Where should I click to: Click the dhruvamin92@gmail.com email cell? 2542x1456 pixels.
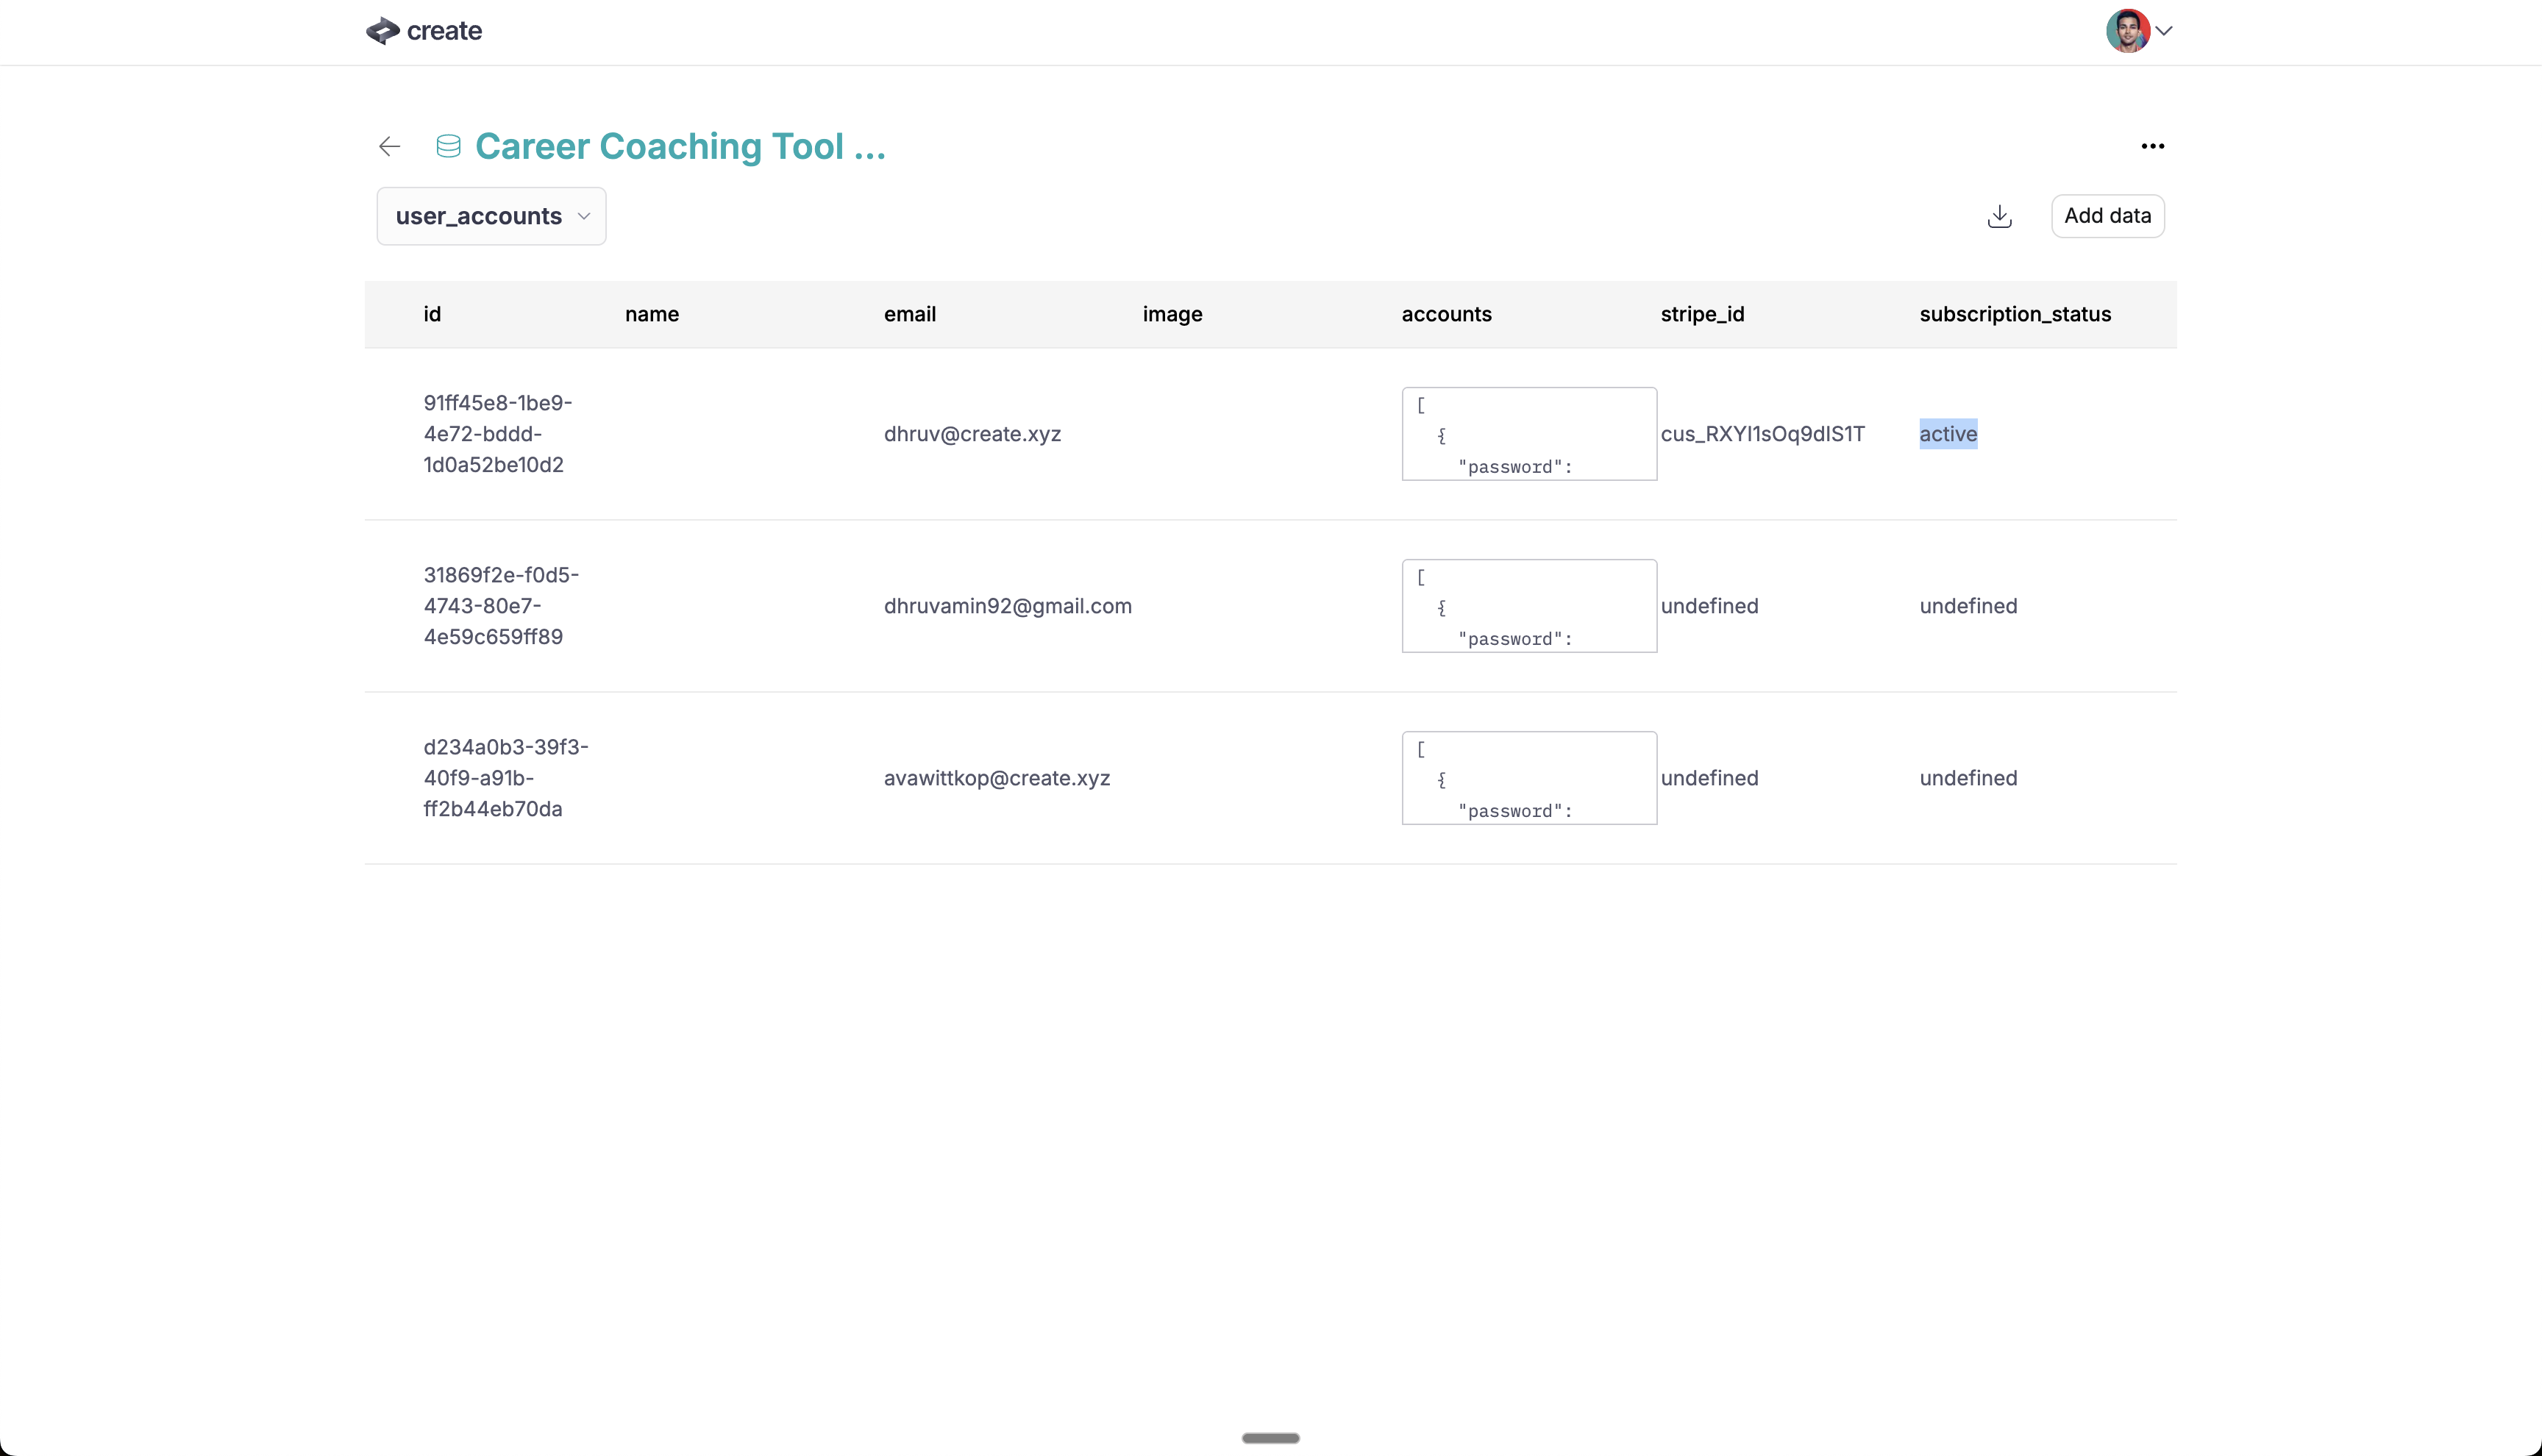[x=1007, y=606]
